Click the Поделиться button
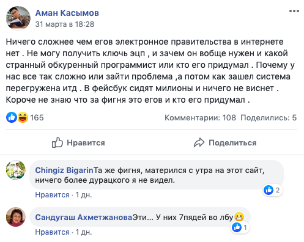 point(225,142)
